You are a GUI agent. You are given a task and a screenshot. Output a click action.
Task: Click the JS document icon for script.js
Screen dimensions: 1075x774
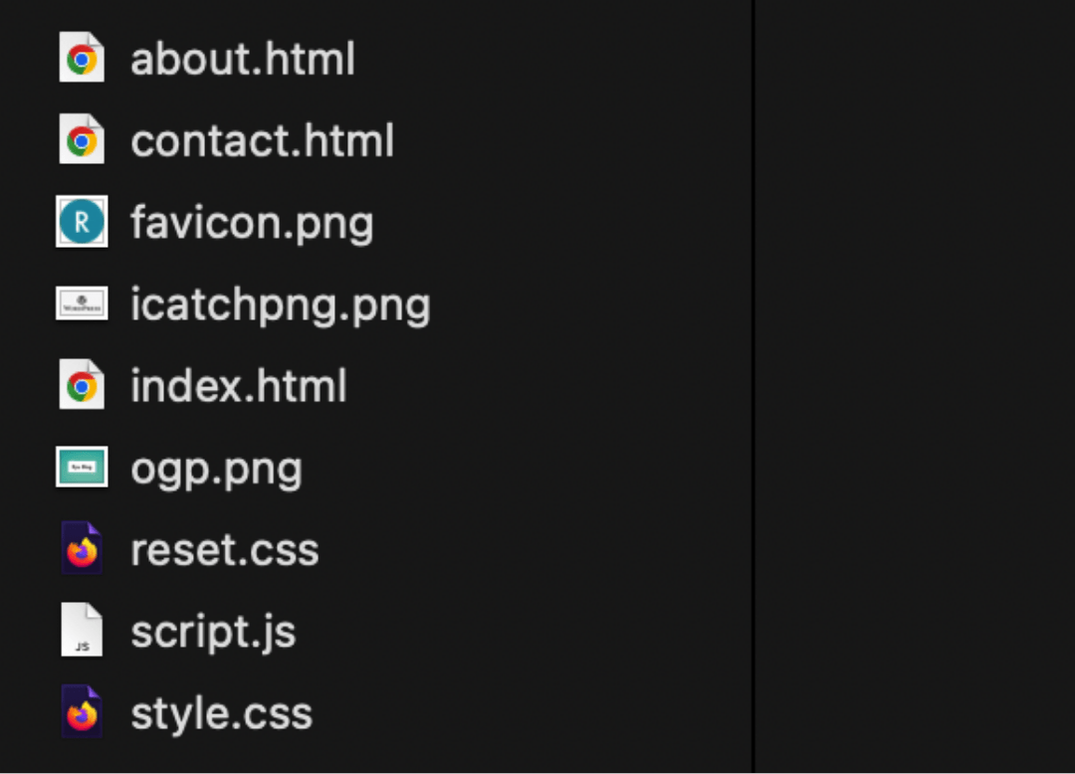[x=82, y=630]
